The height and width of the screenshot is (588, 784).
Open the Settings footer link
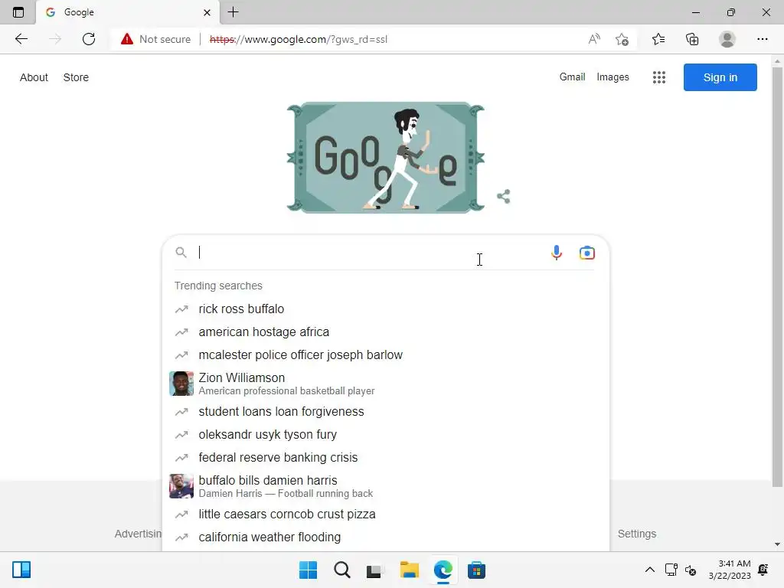[x=636, y=534]
